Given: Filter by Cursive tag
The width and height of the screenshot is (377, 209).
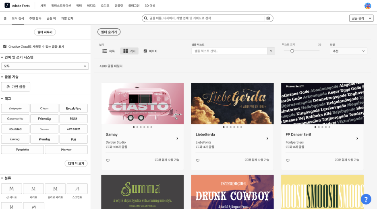Looking at the screenshot, I should coord(44,129).
